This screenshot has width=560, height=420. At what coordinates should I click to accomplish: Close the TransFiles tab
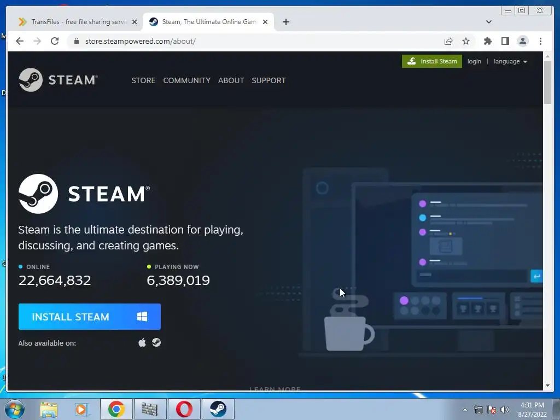(x=135, y=22)
